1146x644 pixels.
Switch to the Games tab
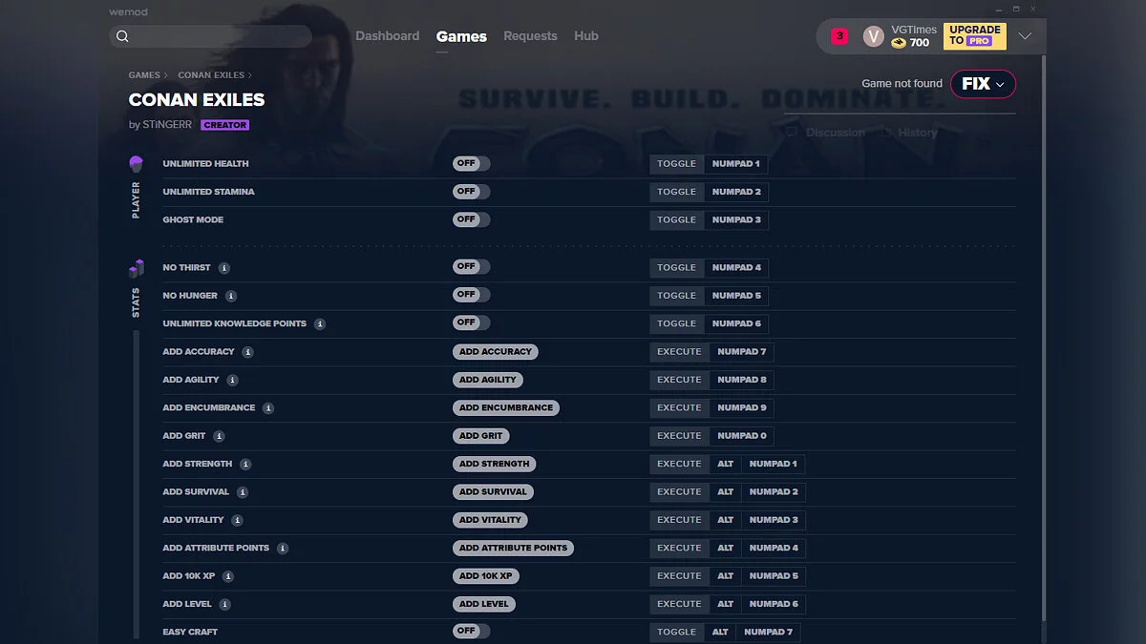(x=461, y=36)
